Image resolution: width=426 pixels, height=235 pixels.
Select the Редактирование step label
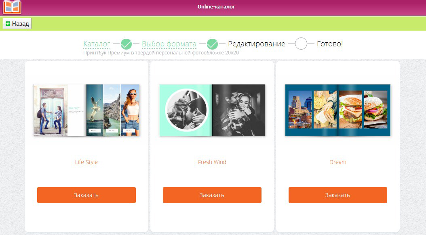click(x=257, y=44)
